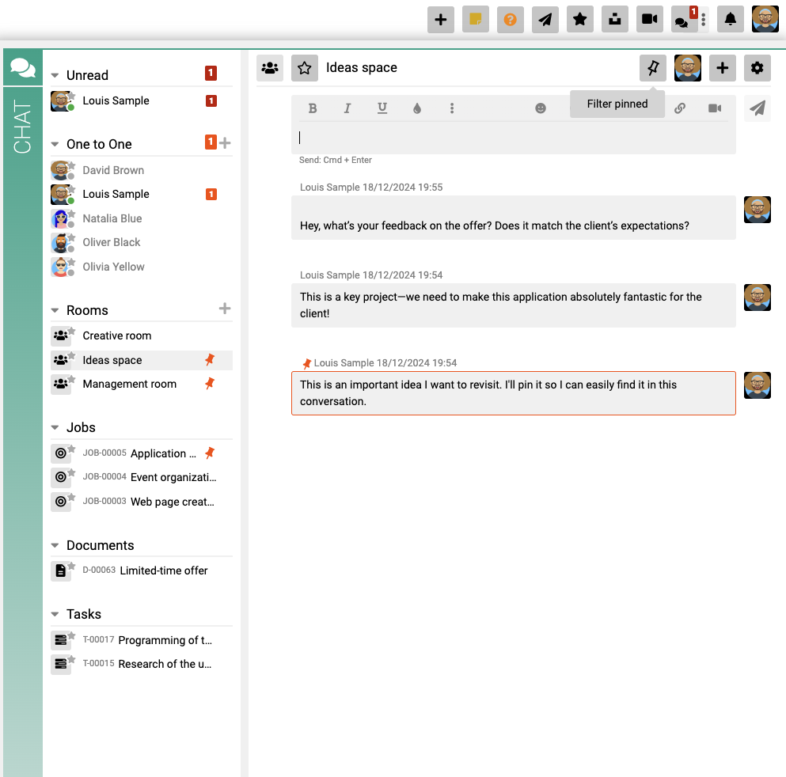Toggle favorite star for Ideas space

(x=304, y=67)
